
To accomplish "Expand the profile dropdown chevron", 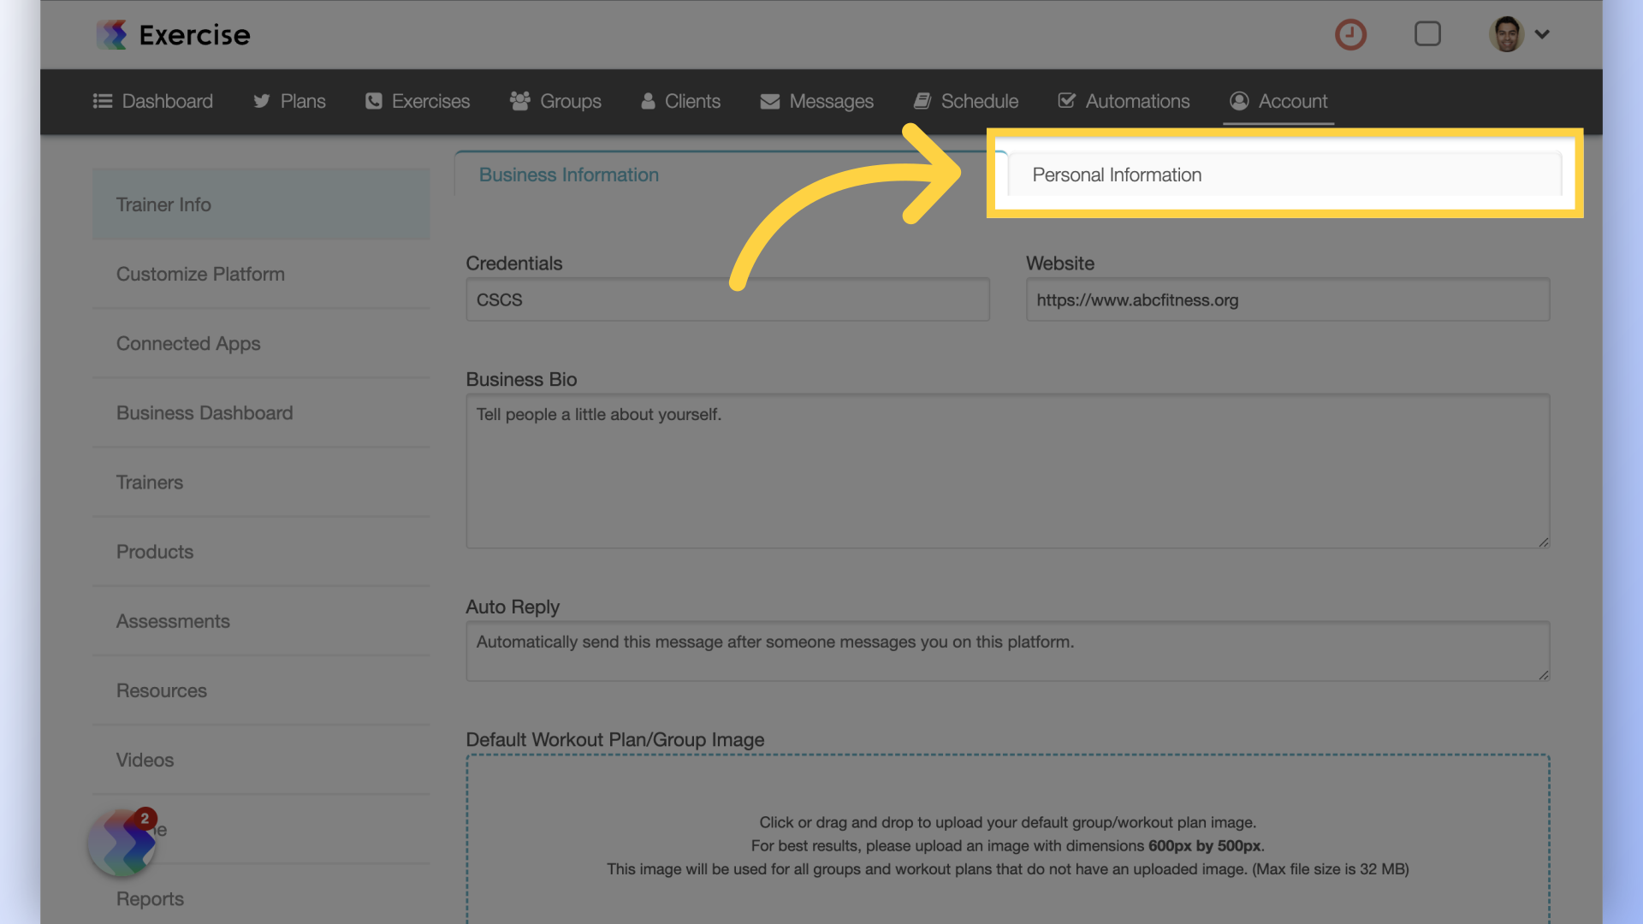I will point(1542,34).
